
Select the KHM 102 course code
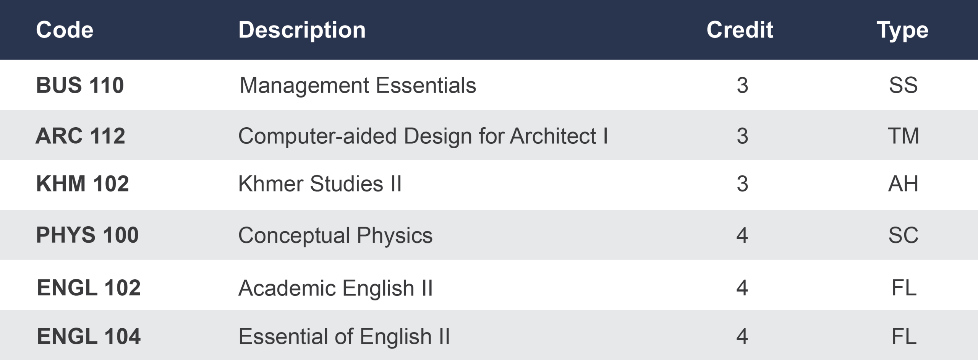(83, 184)
